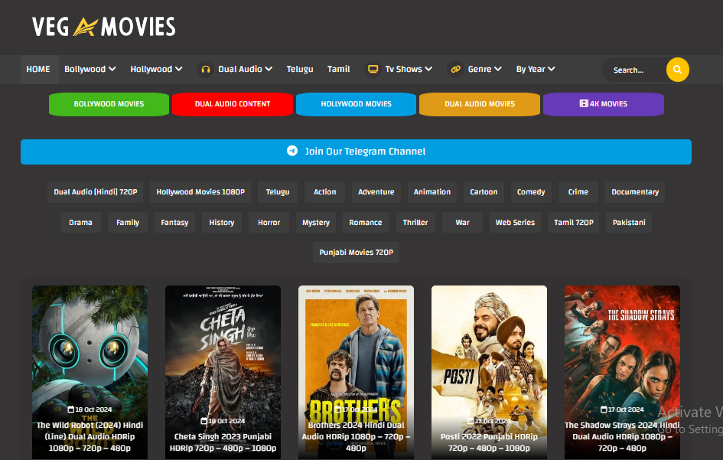Select the Punjabi Movies 720P tag
Viewport: 723px width, 460px height.
point(356,253)
